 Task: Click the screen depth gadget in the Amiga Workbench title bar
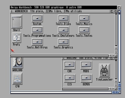click(x=119, y=7)
